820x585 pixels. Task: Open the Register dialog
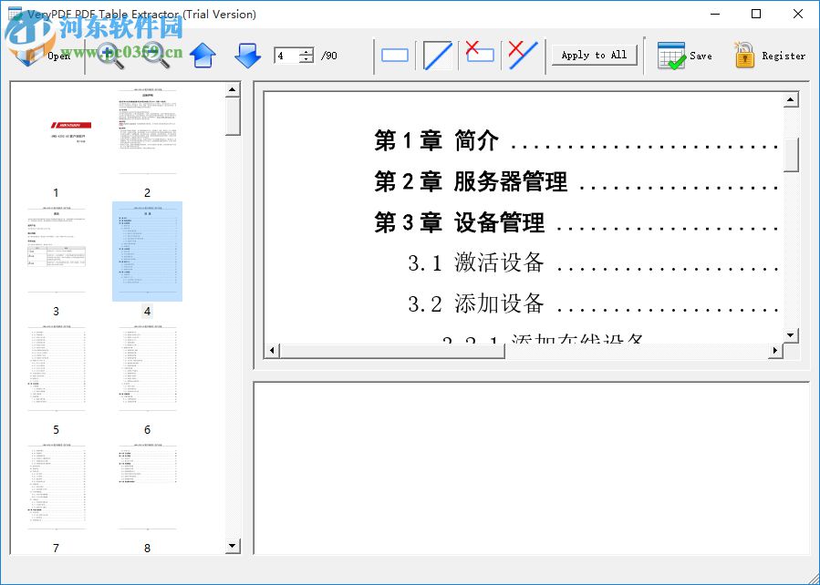[769, 53]
